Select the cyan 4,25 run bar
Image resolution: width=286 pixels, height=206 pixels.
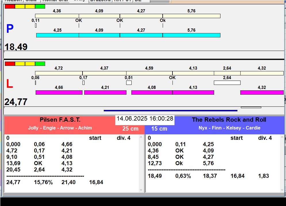(57, 35)
